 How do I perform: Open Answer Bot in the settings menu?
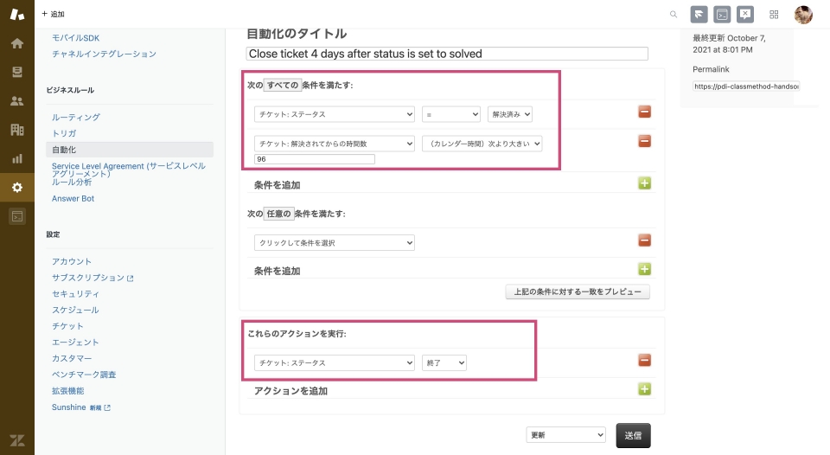pyautogui.click(x=73, y=198)
